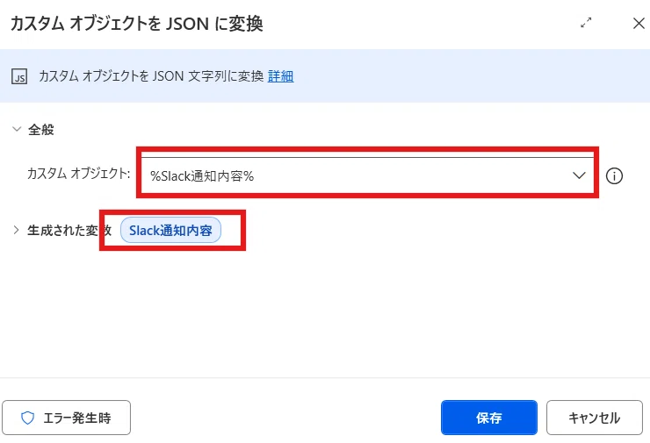Focus the カスタム オブジェクト input field
This screenshot has height=443, width=650.
pyautogui.click(x=367, y=175)
